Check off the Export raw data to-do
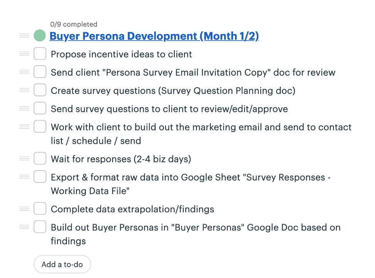Screen dimensions: 375x278 40,177
